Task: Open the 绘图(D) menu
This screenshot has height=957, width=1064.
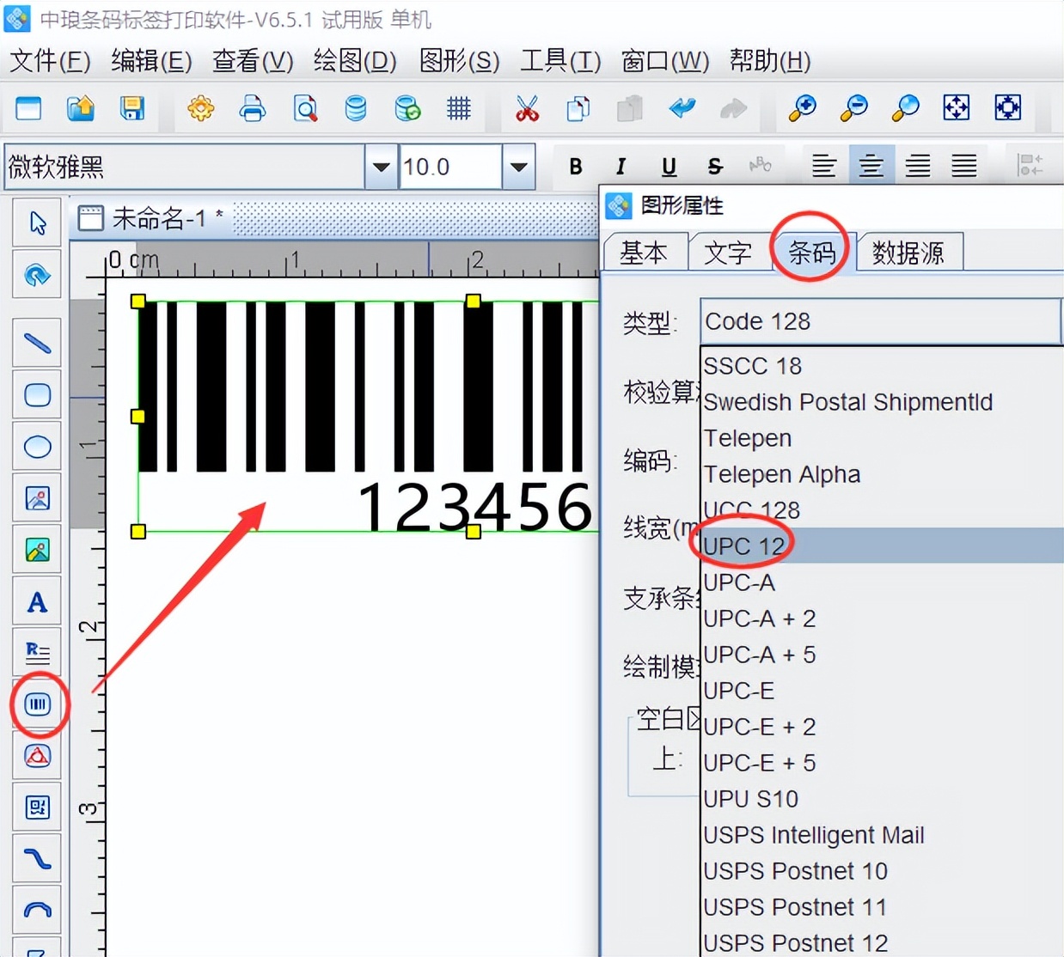Action: coord(355,61)
